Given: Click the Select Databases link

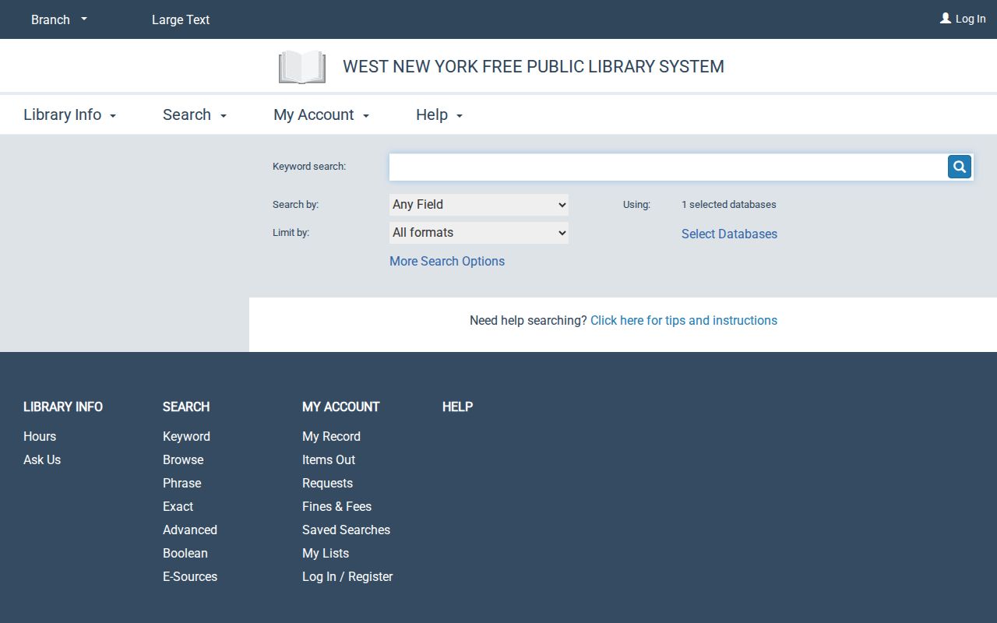Looking at the screenshot, I should (729, 234).
